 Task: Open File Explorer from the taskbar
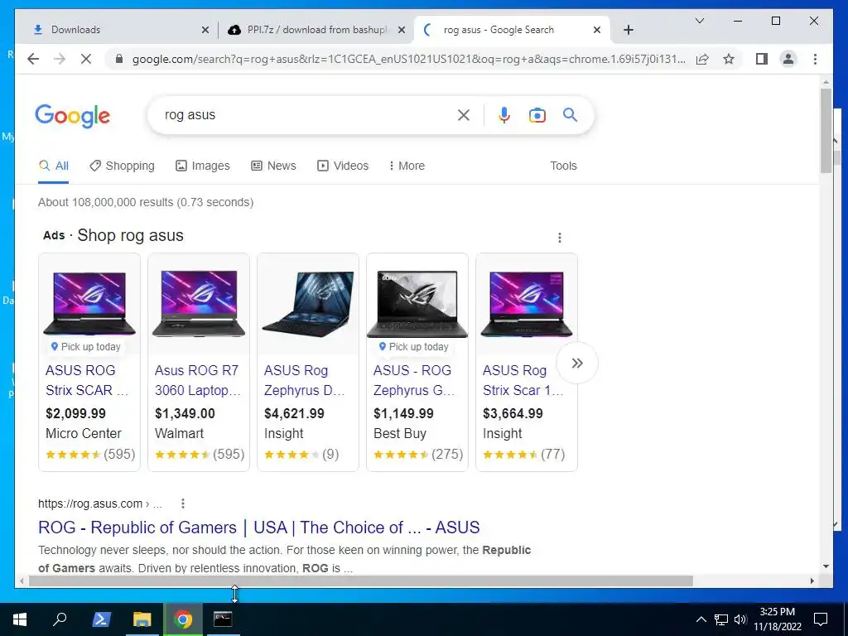pyautogui.click(x=142, y=619)
